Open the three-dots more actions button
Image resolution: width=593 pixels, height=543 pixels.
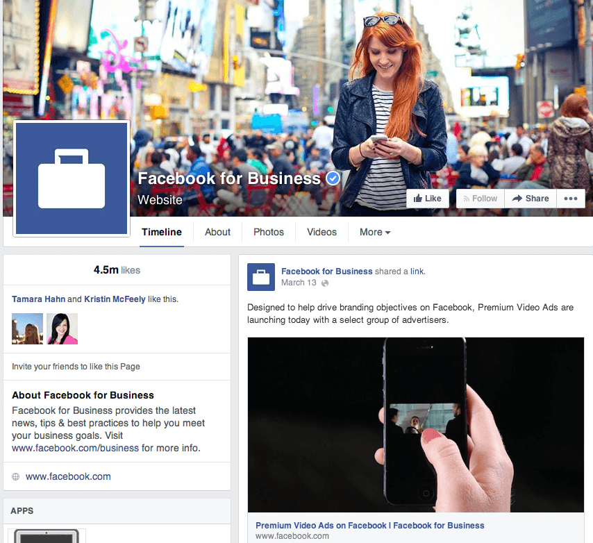tap(570, 199)
